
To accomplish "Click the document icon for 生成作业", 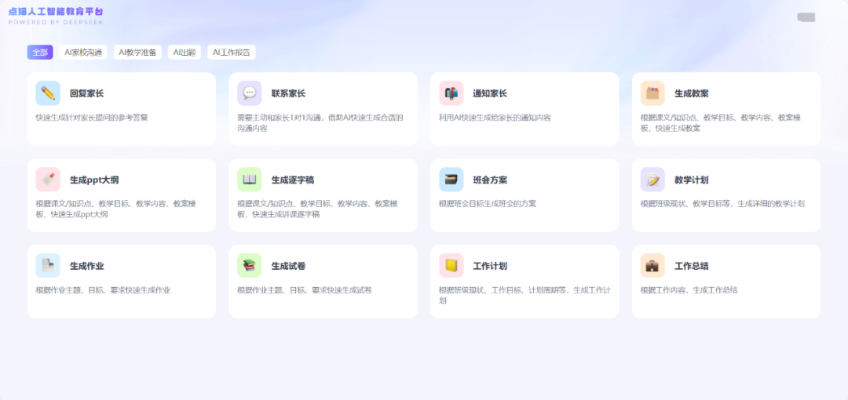I will tap(48, 265).
